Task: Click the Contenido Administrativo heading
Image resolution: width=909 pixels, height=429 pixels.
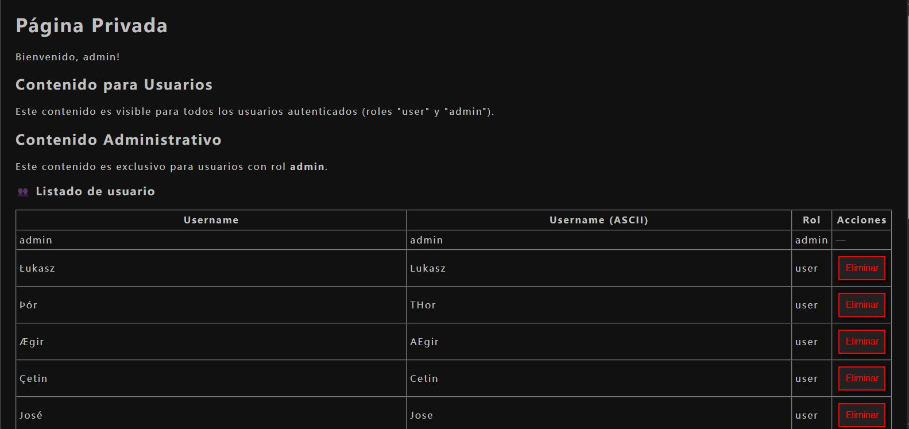Action: (x=118, y=140)
